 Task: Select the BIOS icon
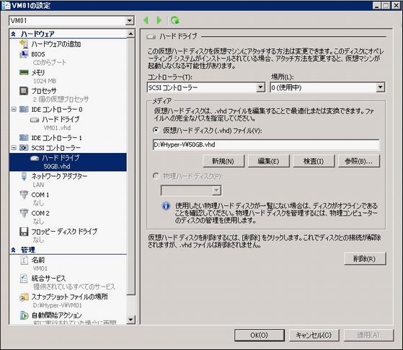[24, 54]
